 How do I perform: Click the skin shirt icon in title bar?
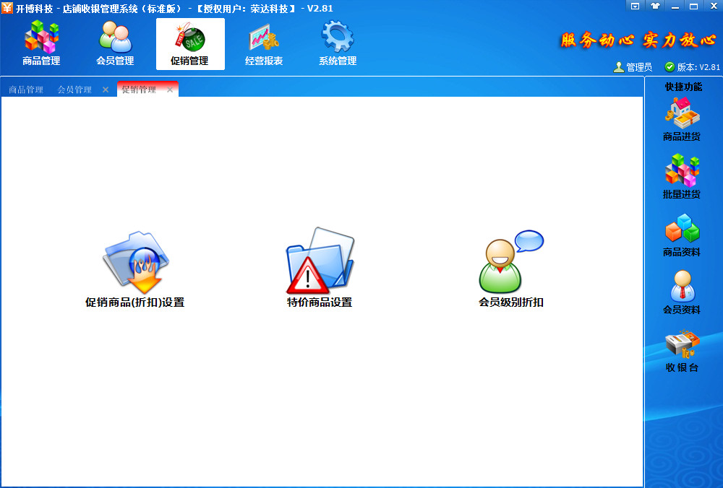pos(655,6)
